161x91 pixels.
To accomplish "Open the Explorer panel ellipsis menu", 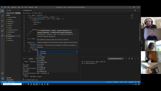I will [18, 10].
